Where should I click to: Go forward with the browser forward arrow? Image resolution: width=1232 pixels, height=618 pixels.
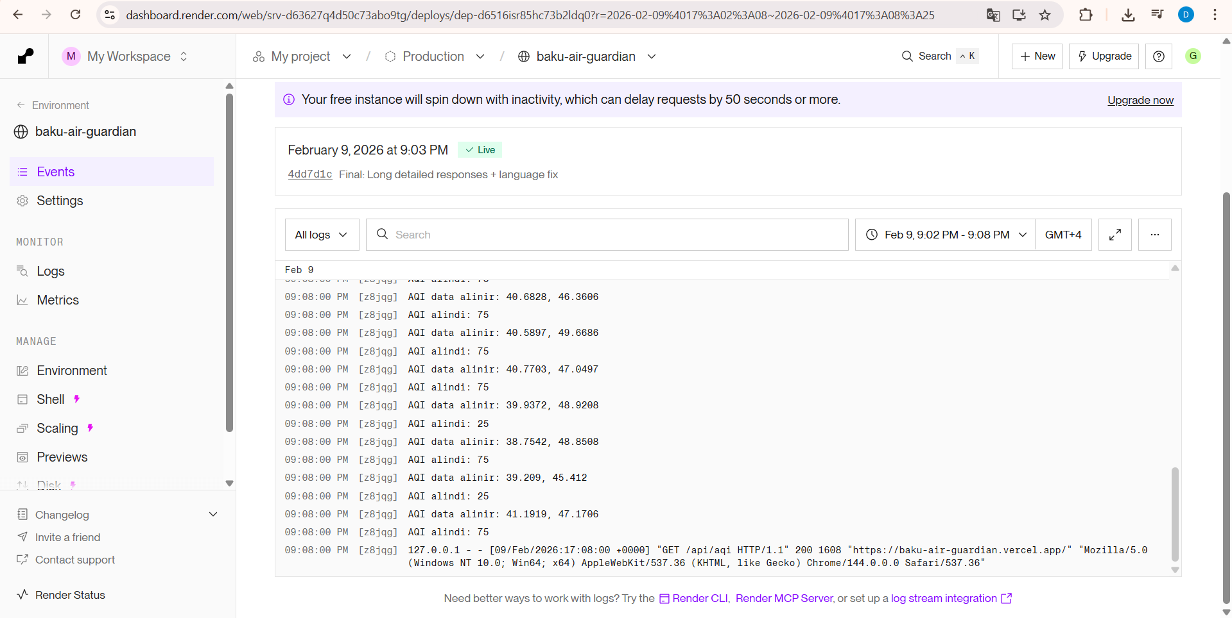(x=46, y=15)
